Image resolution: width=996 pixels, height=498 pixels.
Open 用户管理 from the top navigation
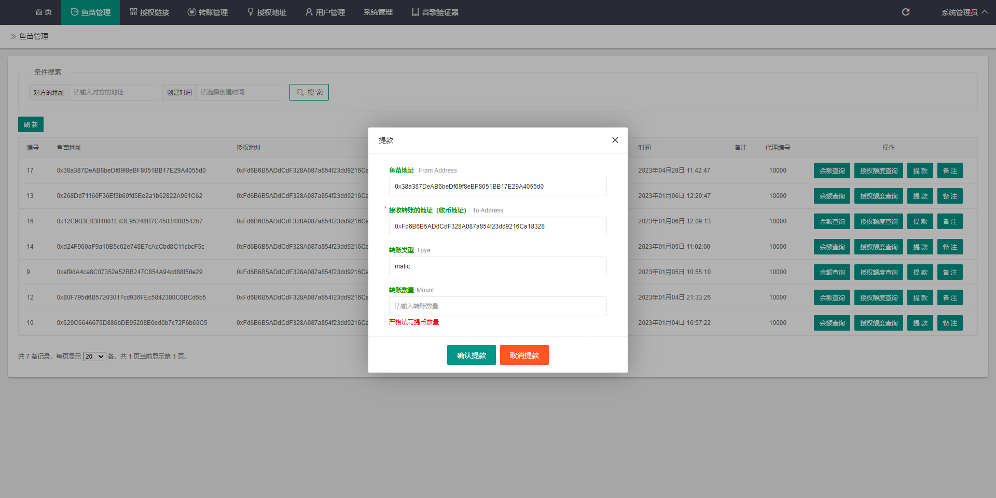tap(325, 12)
